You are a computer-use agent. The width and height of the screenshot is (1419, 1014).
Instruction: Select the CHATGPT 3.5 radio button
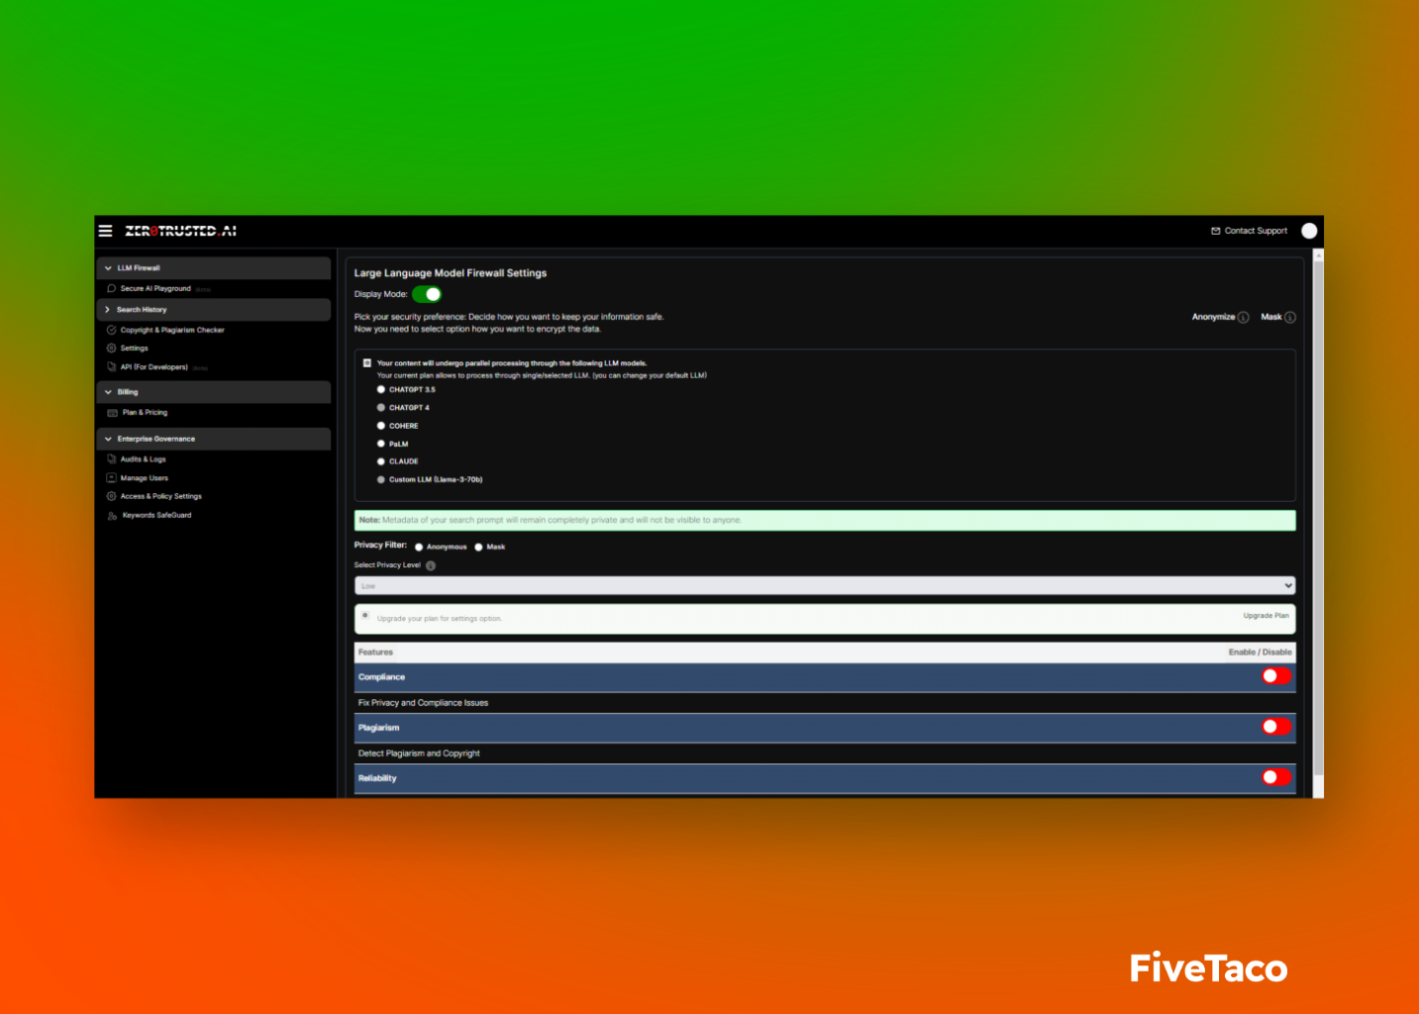(381, 389)
